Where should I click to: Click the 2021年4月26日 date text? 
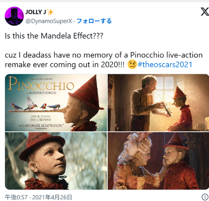52,198
